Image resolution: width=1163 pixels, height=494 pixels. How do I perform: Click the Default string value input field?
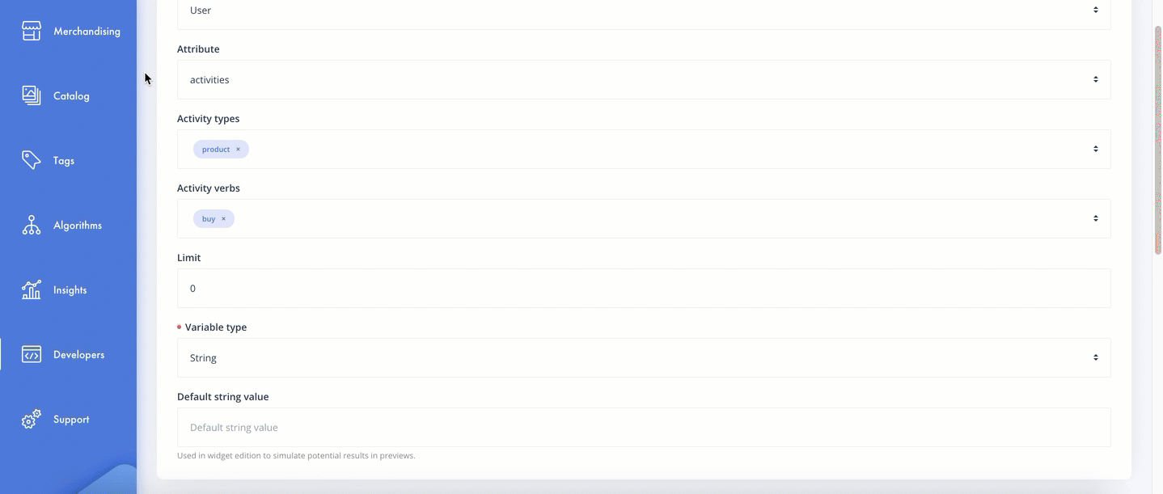click(x=644, y=427)
